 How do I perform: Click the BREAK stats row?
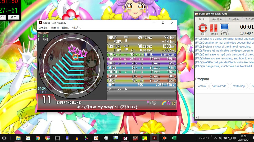pyautogui.click(x=141, y=76)
